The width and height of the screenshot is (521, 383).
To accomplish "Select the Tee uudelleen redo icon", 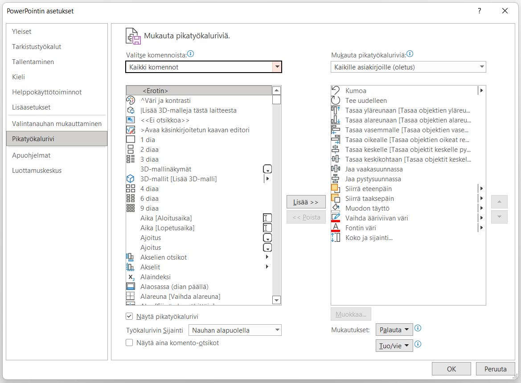I will (336, 100).
